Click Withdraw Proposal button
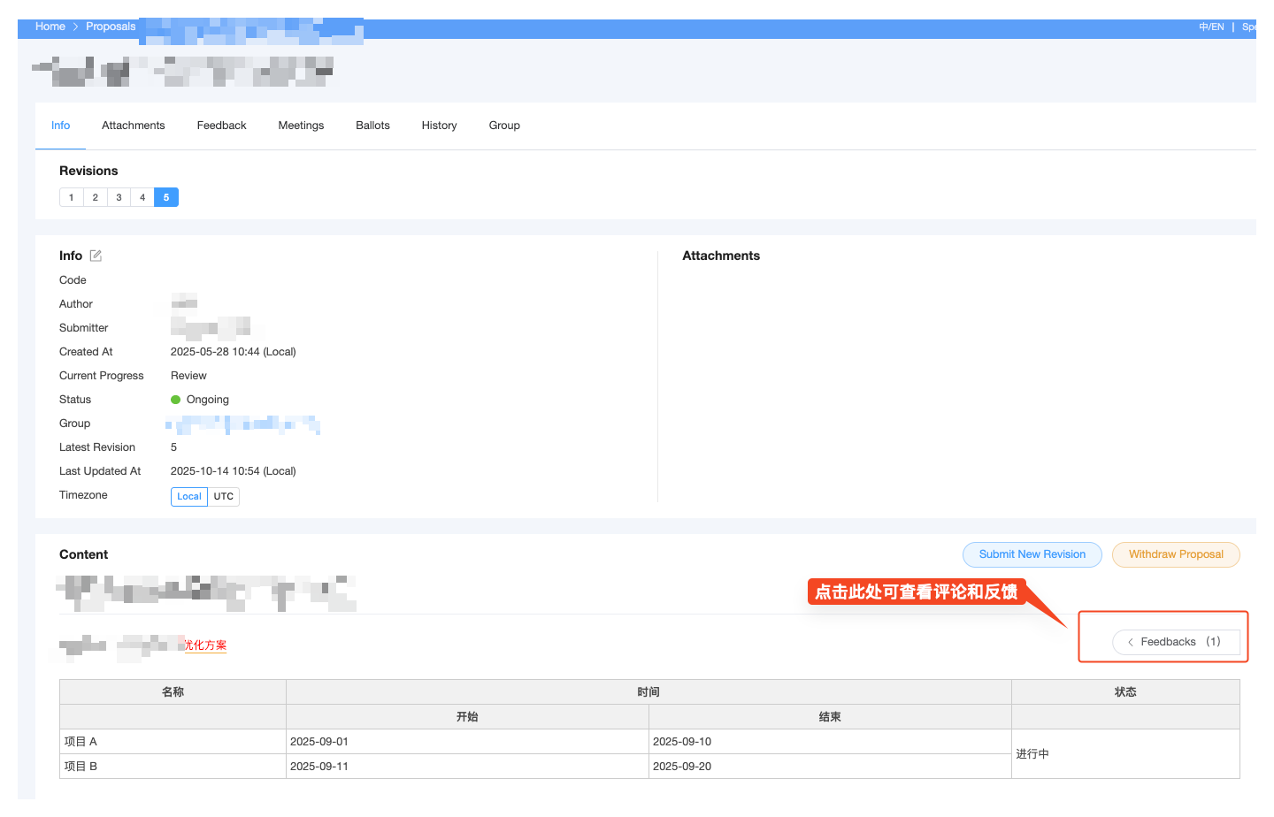 [1176, 554]
